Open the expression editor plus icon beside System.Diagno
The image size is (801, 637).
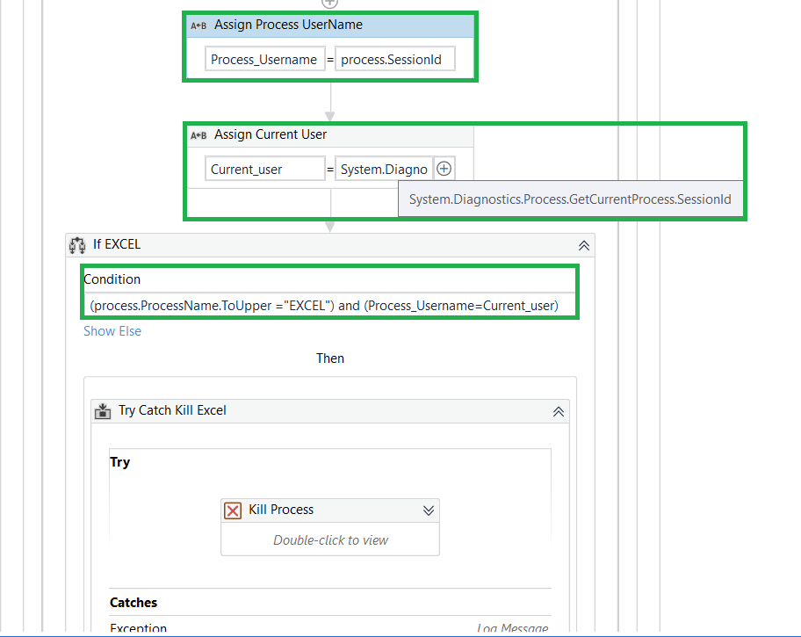click(x=444, y=168)
